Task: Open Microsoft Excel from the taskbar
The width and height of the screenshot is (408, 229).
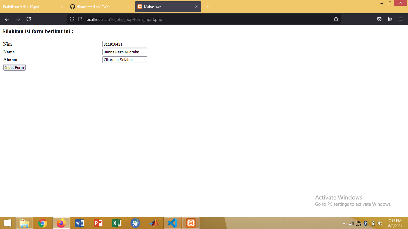Action: [x=116, y=223]
